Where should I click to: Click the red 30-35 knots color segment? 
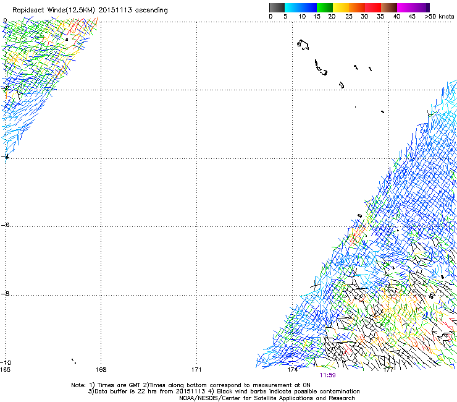click(x=373, y=7)
